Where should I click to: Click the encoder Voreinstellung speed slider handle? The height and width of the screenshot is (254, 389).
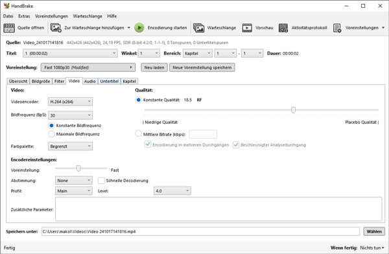(78, 168)
